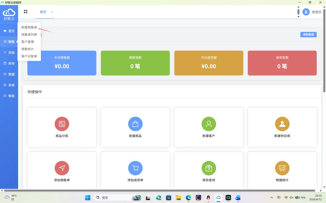326x203 pixels.
Task: Choose 销售单列表 from the submenu
Action: pyautogui.click(x=29, y=35)
